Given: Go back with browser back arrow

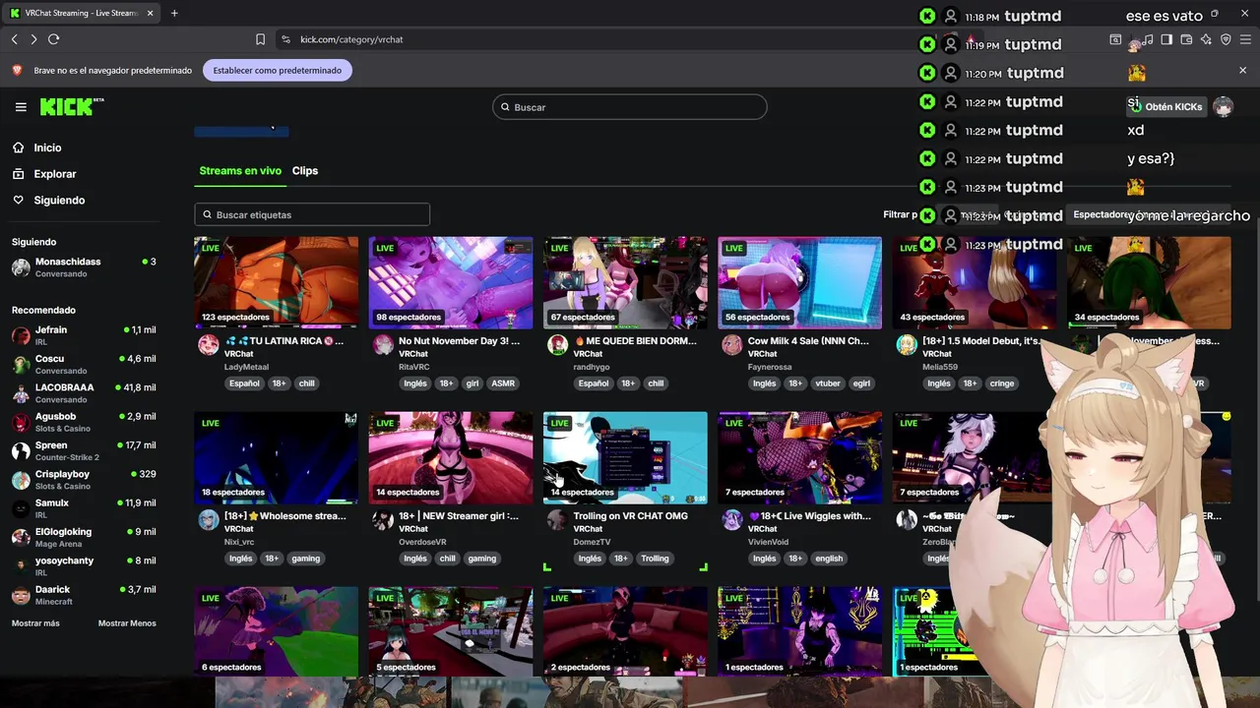Looking at the screenshot, I should click(14, 39).
